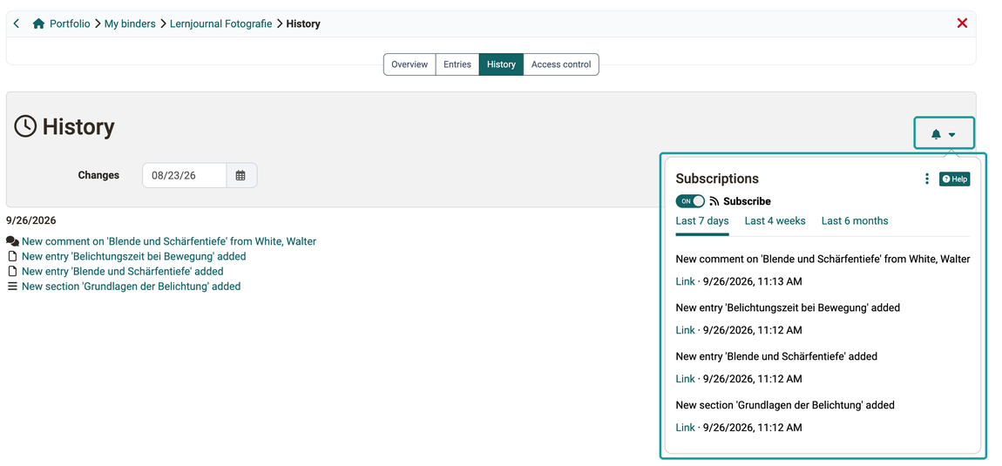Open history entry 'Belichtungszeit bei Bewegung' added
The image size is (1002, 466).
[133, 256]
